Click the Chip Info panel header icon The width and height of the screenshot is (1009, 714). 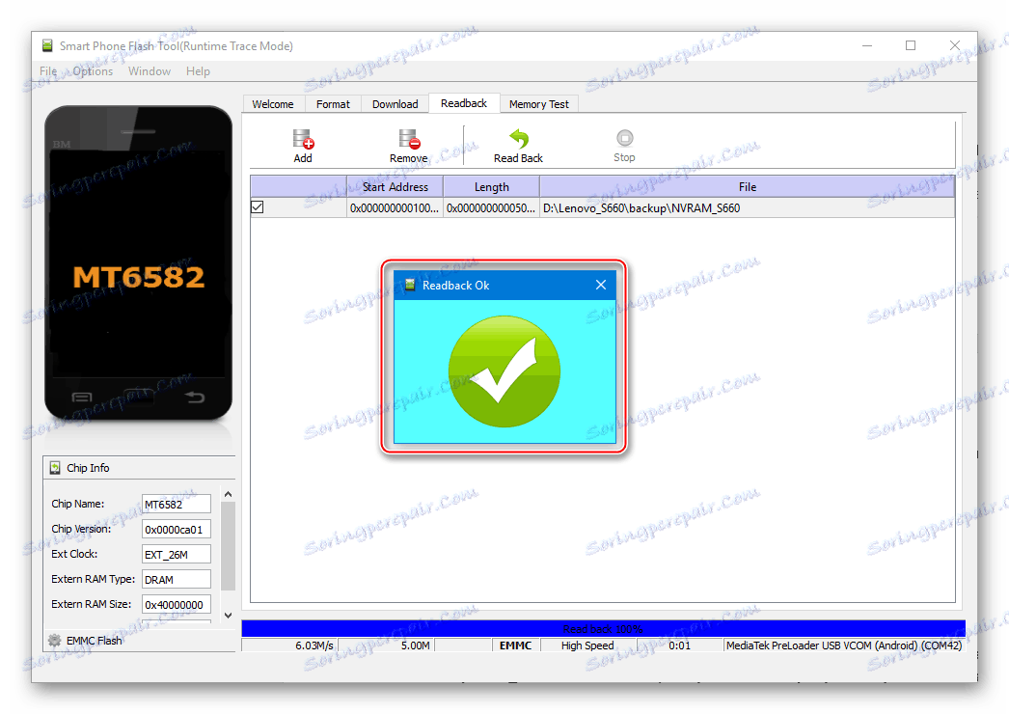click(55, 467)
